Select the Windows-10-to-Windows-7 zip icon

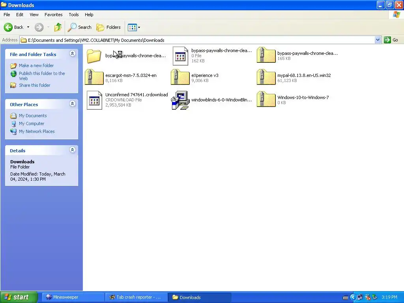(266, 99)
